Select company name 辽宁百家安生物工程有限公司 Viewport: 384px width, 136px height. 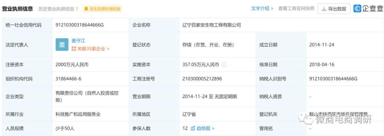click(x=212, y=25)
